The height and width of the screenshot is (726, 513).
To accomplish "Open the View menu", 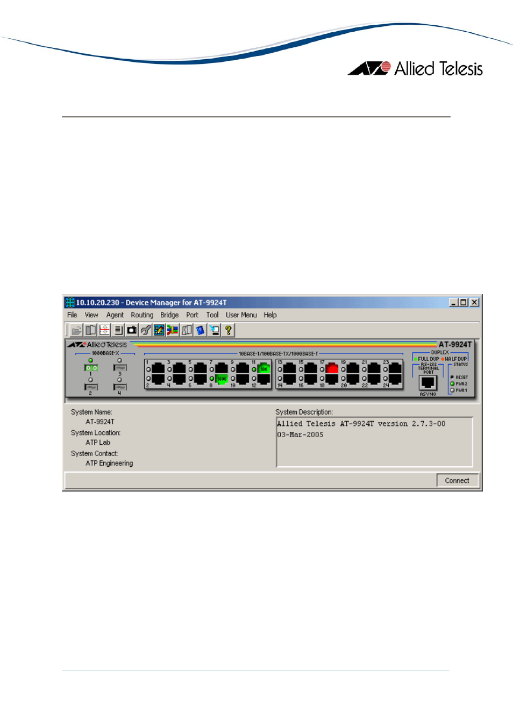I will point(91,315).
